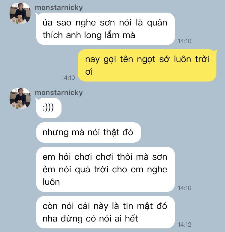
Task: Select the 'em hỏi chơi chơi thôi' message
Action: click(x=106, y=169)
